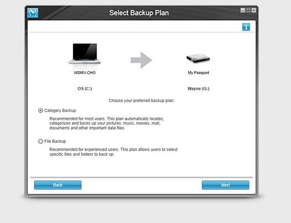The height and width of the screenshot is (223, 291).
Task: Minimize the Select Backup Plan window
Action: pyautogui.click(x=243, y=11)
